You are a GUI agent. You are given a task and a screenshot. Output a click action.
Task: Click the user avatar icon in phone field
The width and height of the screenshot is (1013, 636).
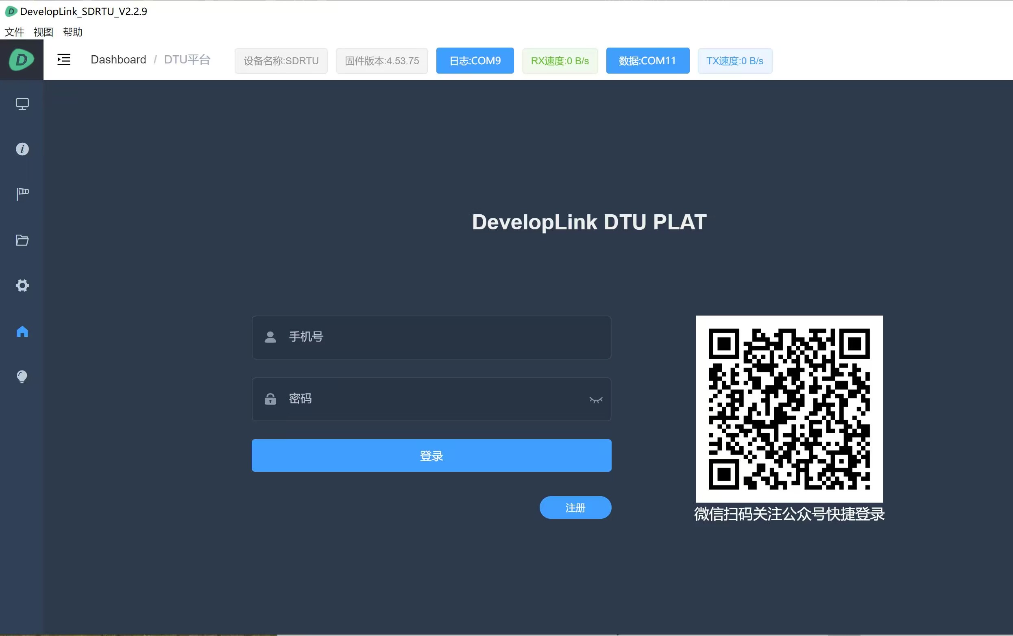point(270,337)
